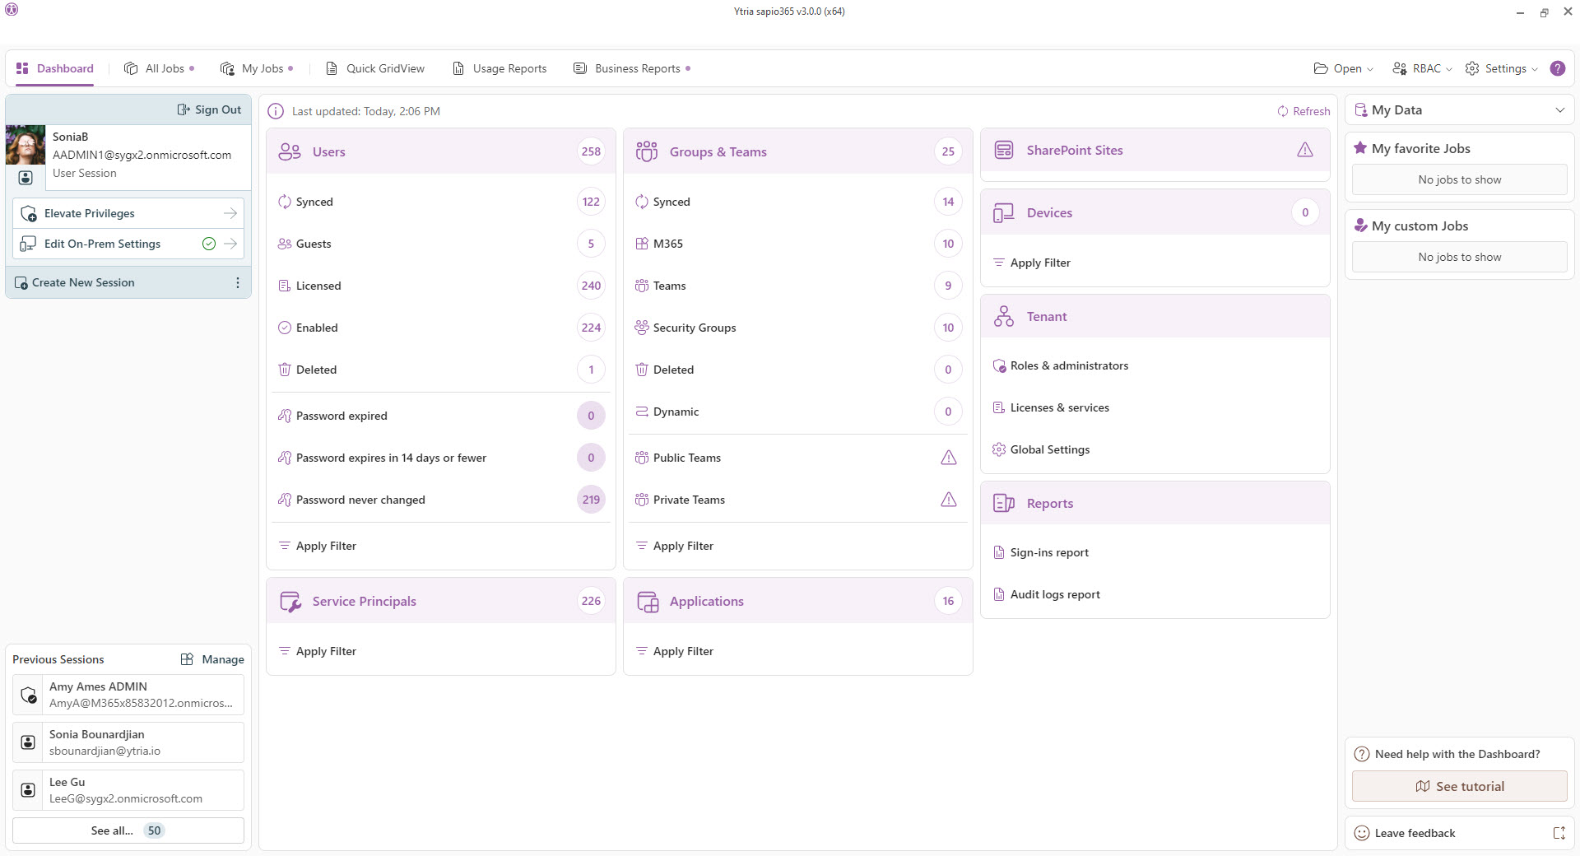The width and height of the screenshot is (1580, 856).
Task: Refresh the dashboard data
Action: point(1303,111)
